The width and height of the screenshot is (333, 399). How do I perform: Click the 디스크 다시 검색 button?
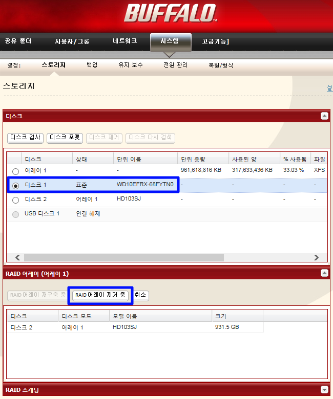150,138
